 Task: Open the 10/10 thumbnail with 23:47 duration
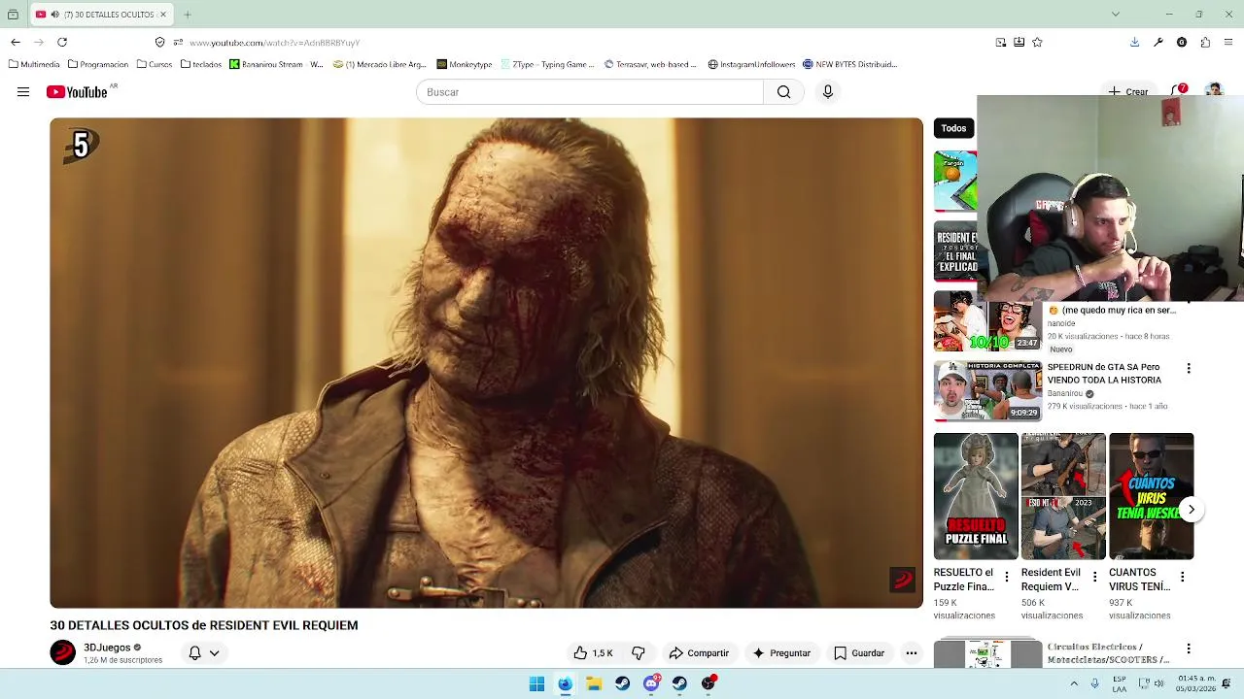tap(987, 320)
